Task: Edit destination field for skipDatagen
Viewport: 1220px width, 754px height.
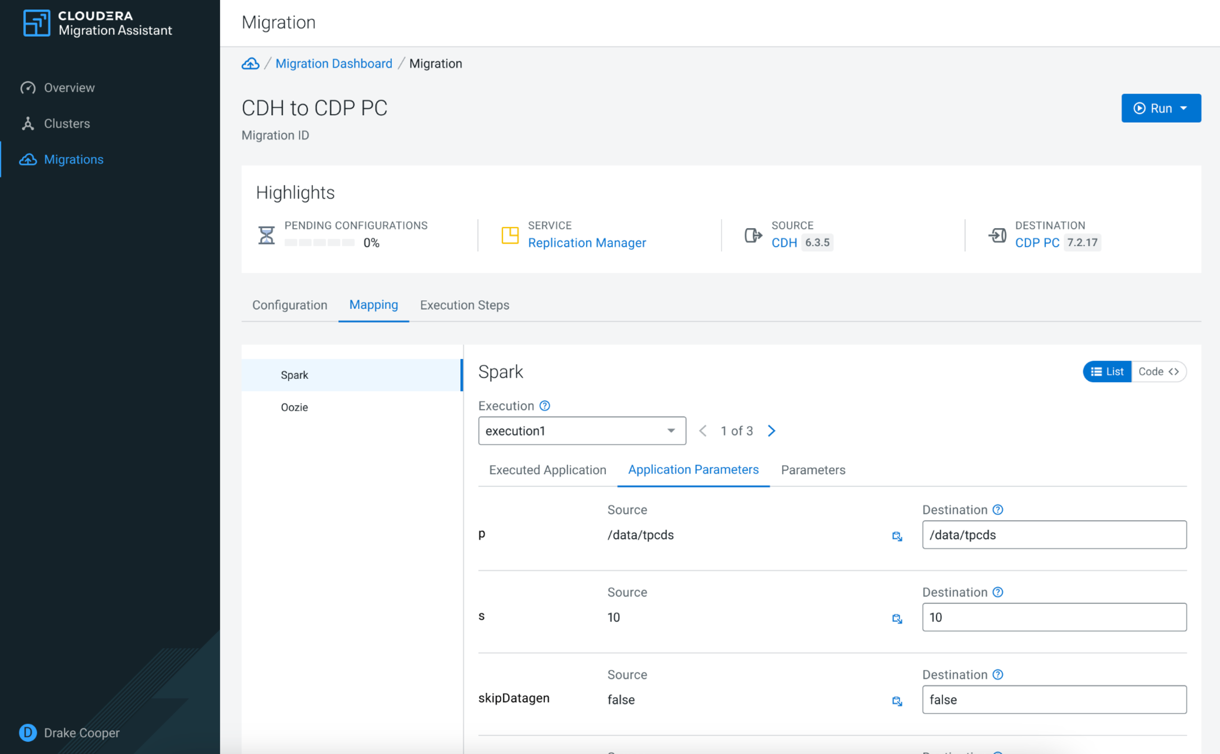Action: (x=1054, y=700)
